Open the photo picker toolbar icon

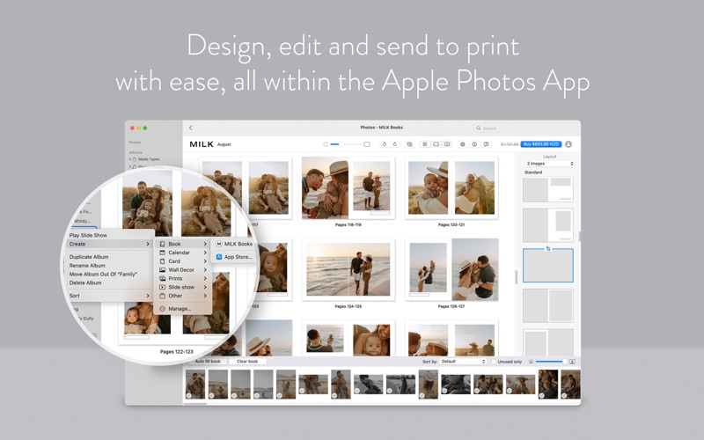pyautogui.click(x=409, y=144)
